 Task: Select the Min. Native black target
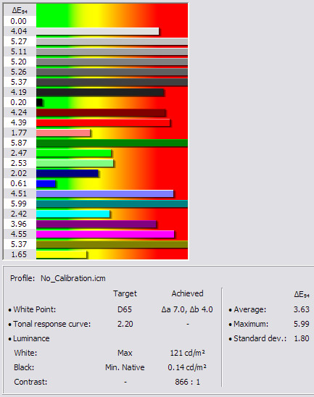(x=125, y=367)
